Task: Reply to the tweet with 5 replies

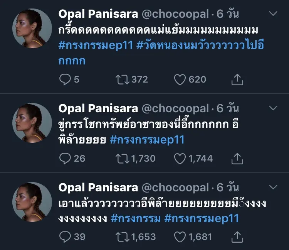Action: click(65, 79)
